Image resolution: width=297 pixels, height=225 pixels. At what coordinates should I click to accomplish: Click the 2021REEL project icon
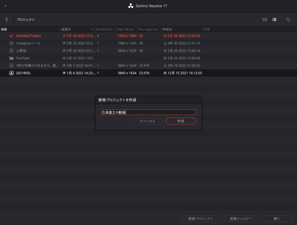[11, 73]
